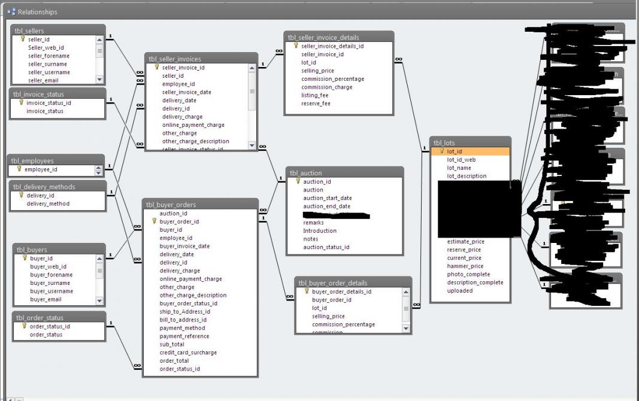Select the credit_card_surcharge field
The height and width of the screenshot is (401, 639).
point(188,353)
